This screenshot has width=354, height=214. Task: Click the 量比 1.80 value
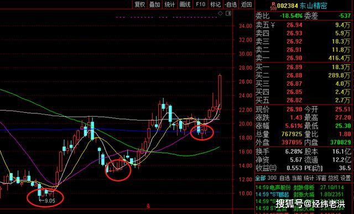[345, 134]
